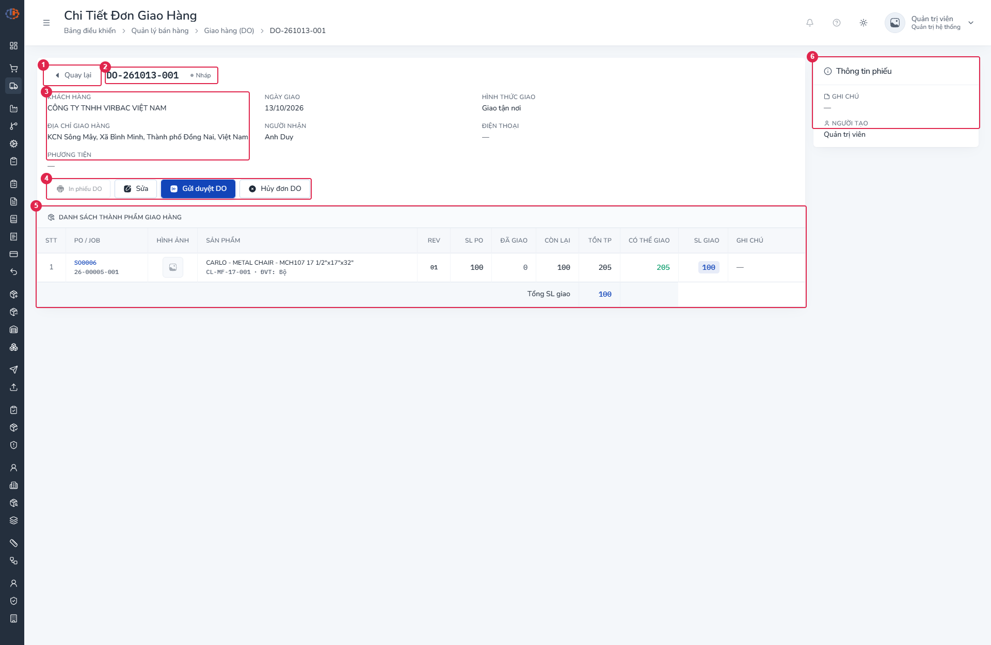Open the factory icon in sidebar
This screenshot has width=991, height=645.
tap(14, 109)
